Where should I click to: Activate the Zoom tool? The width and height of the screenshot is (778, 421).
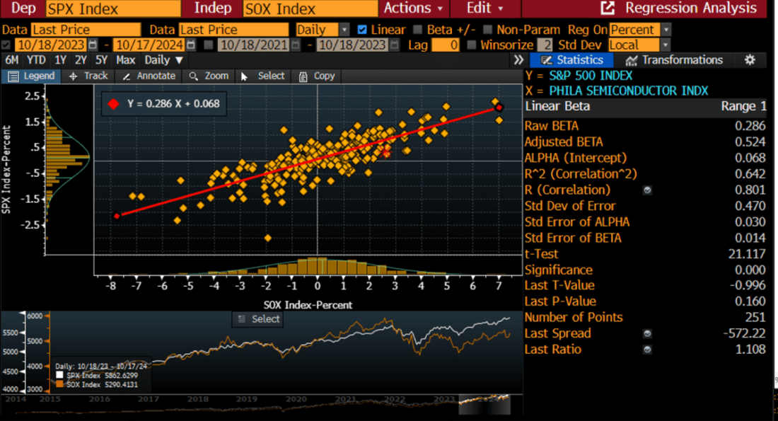pos(209,76)
